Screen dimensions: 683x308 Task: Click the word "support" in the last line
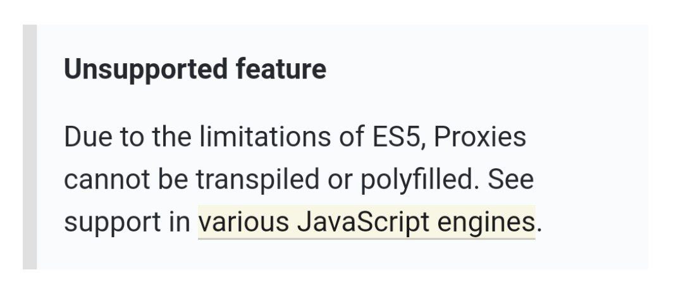(x=113, y=223)
